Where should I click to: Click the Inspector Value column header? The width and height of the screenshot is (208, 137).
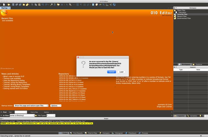coord(198,70)
